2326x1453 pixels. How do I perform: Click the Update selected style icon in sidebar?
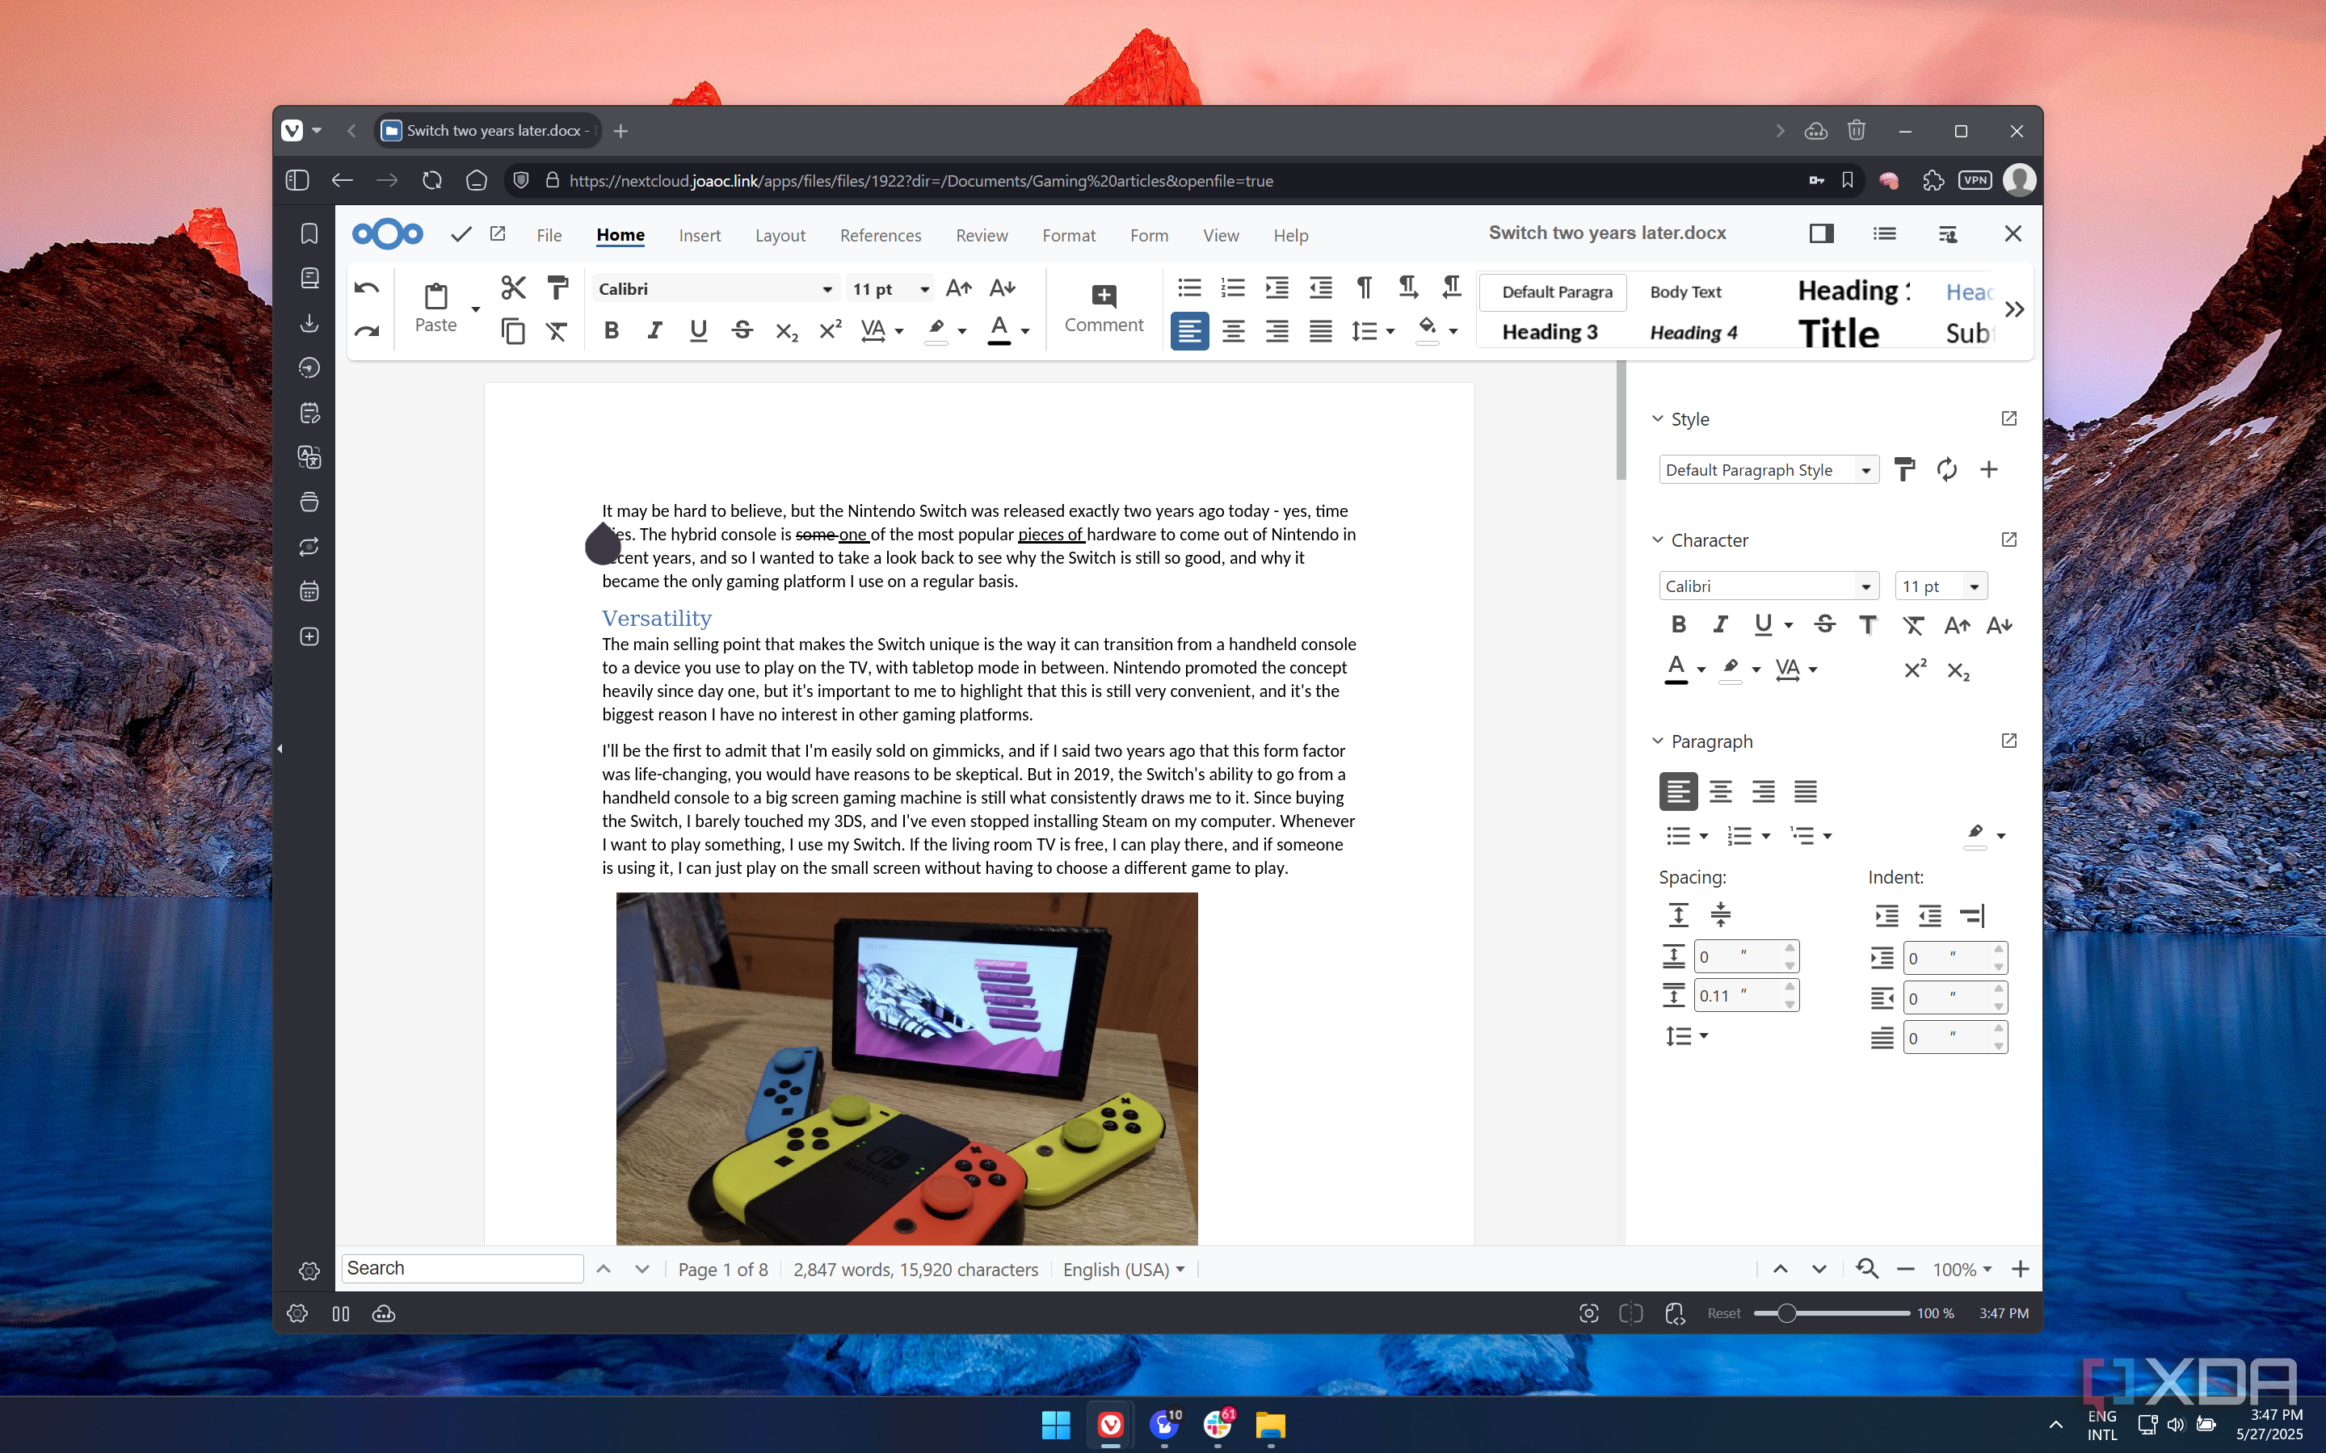point(1946,469)
